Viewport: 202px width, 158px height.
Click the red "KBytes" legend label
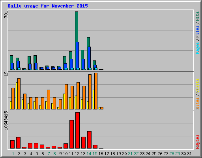[x=198, y=142]
